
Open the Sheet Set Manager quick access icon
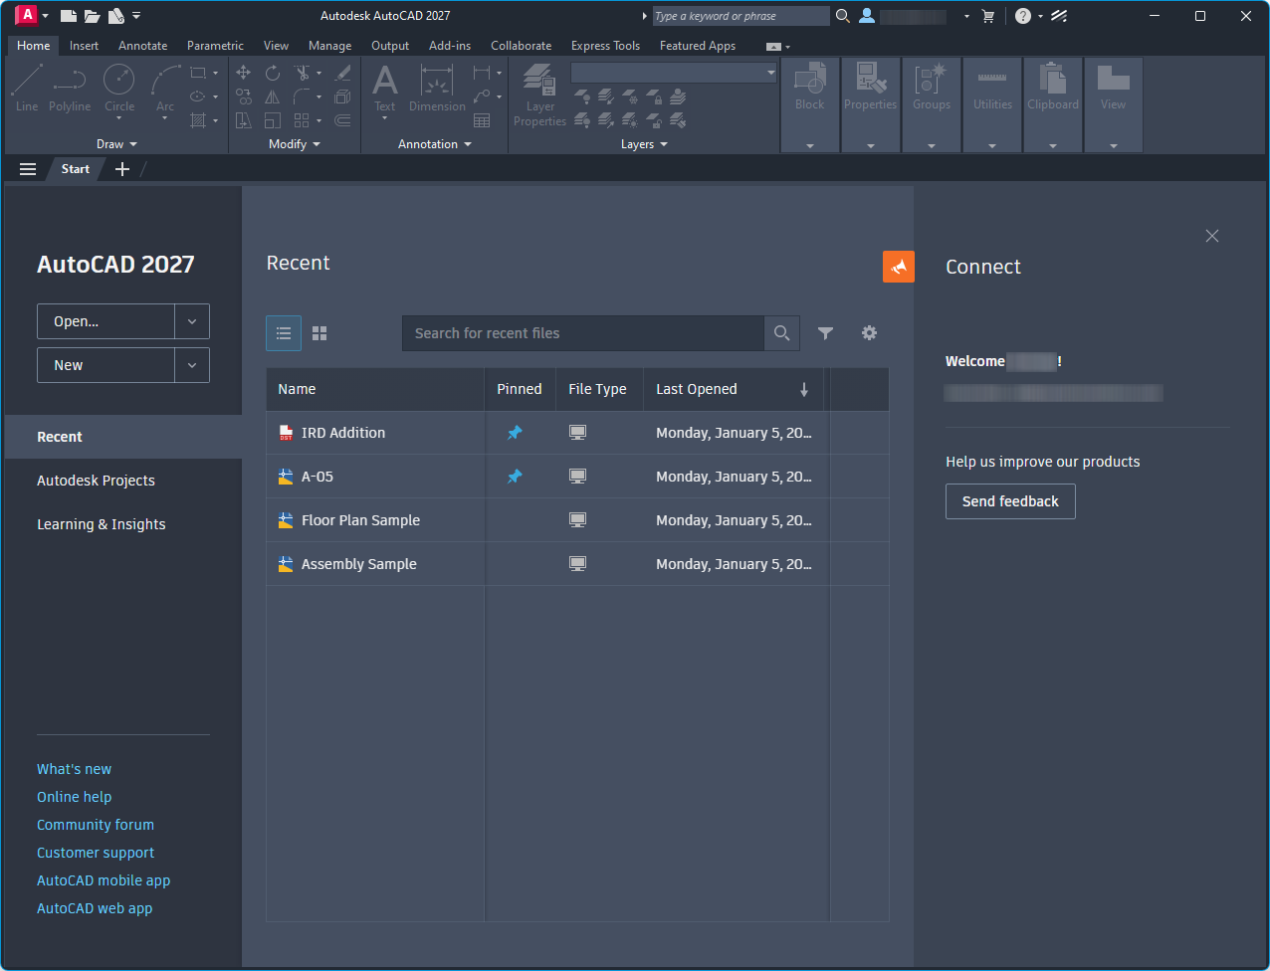(116, 16)
